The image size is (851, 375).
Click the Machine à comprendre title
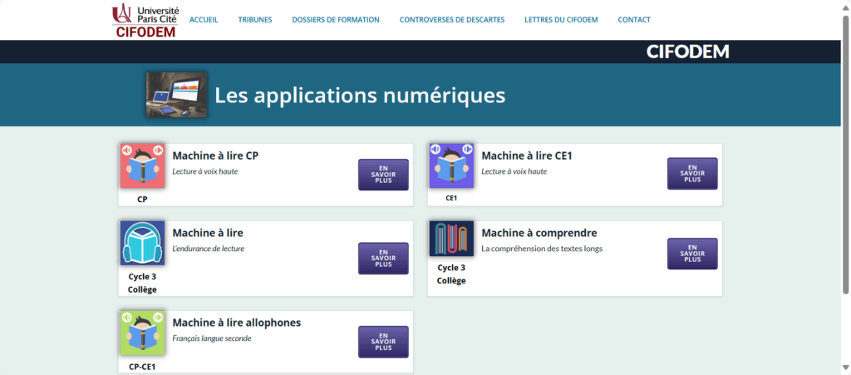click(539, 234)
